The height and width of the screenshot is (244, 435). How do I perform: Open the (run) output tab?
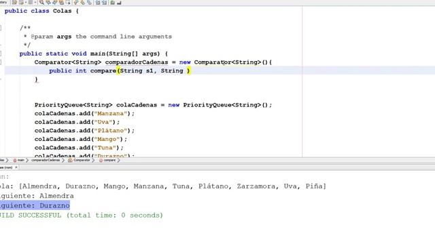click(6, 167)
